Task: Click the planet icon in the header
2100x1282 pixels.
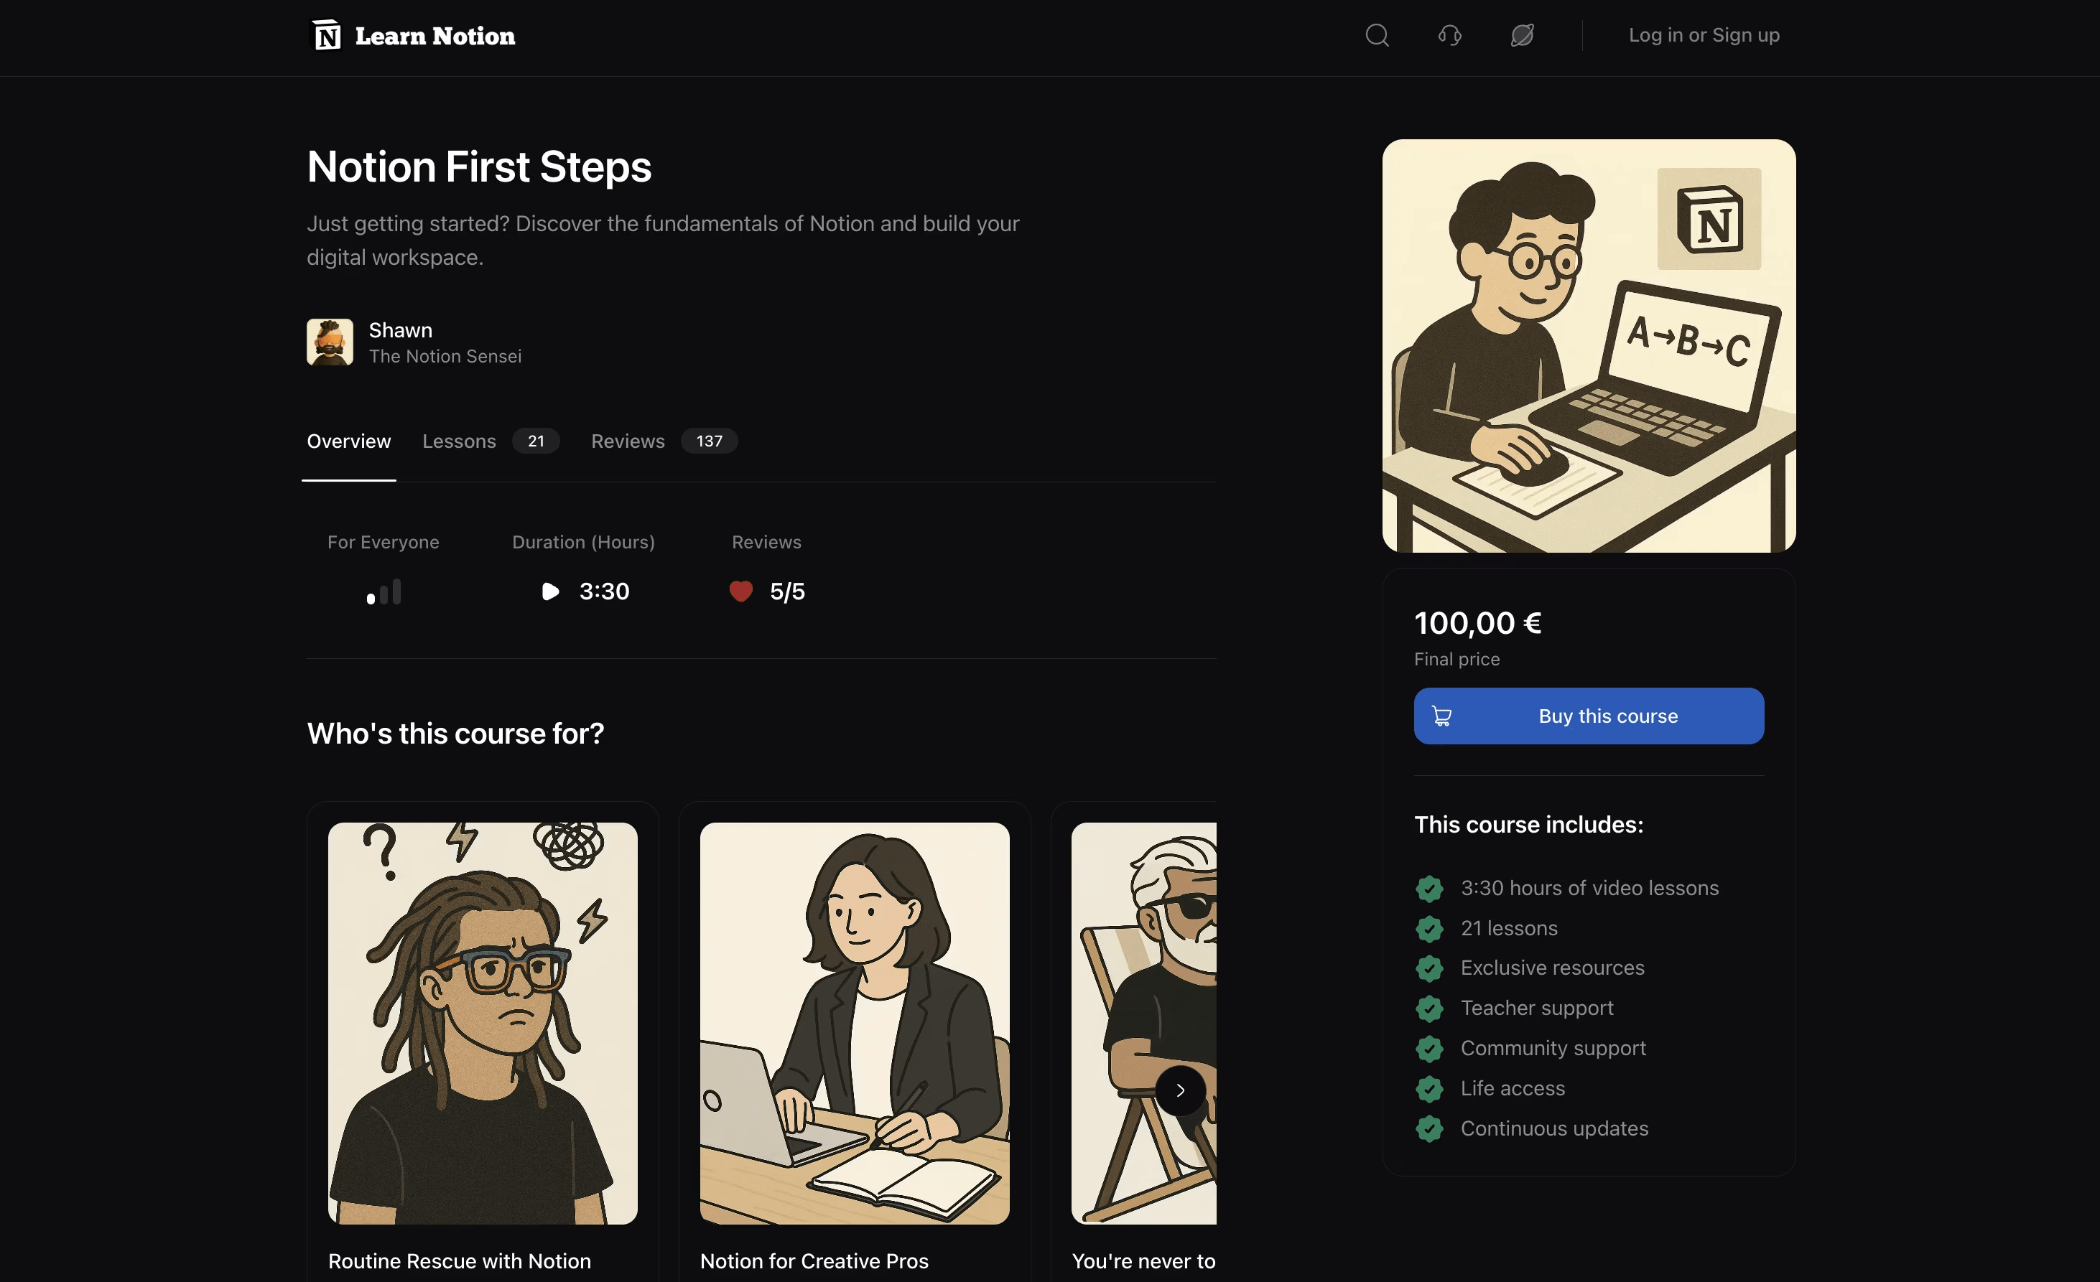Action: [1521, 36]
